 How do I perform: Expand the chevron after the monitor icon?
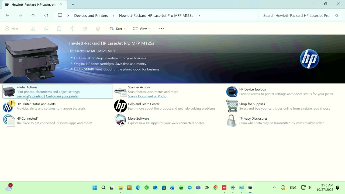tap(68, 16)
